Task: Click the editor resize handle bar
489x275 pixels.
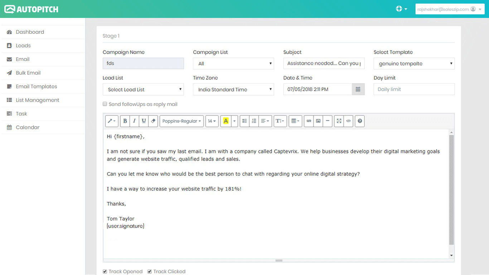Action: tap(279, 260)
